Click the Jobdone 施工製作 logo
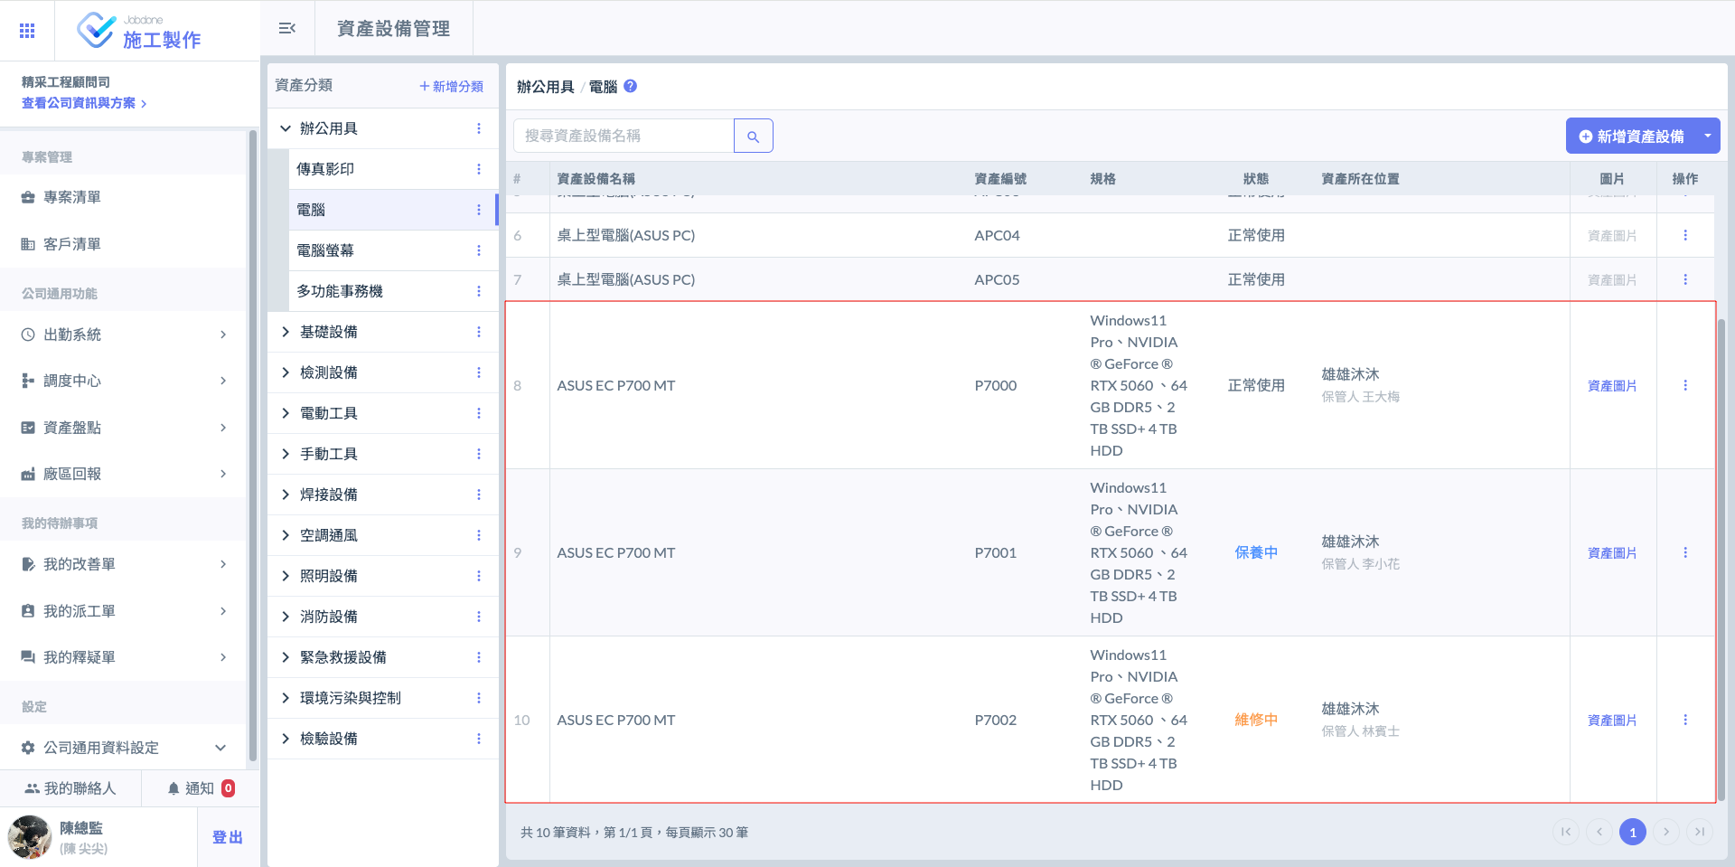The image size is (1735, 867). click(x=139, y=31)
